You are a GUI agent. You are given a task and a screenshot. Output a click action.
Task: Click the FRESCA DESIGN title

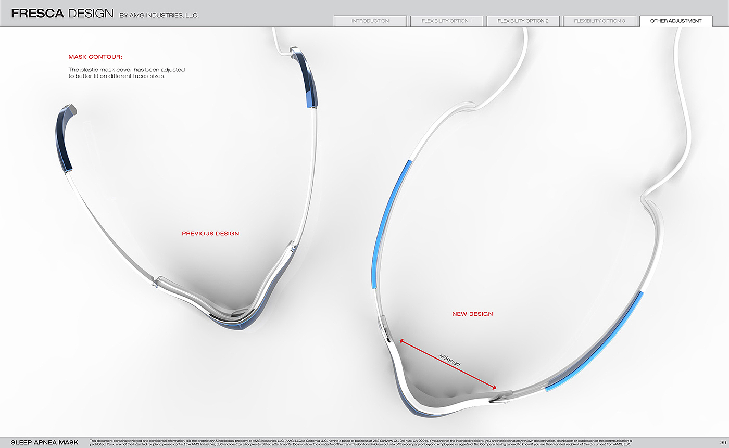(62, 14)
